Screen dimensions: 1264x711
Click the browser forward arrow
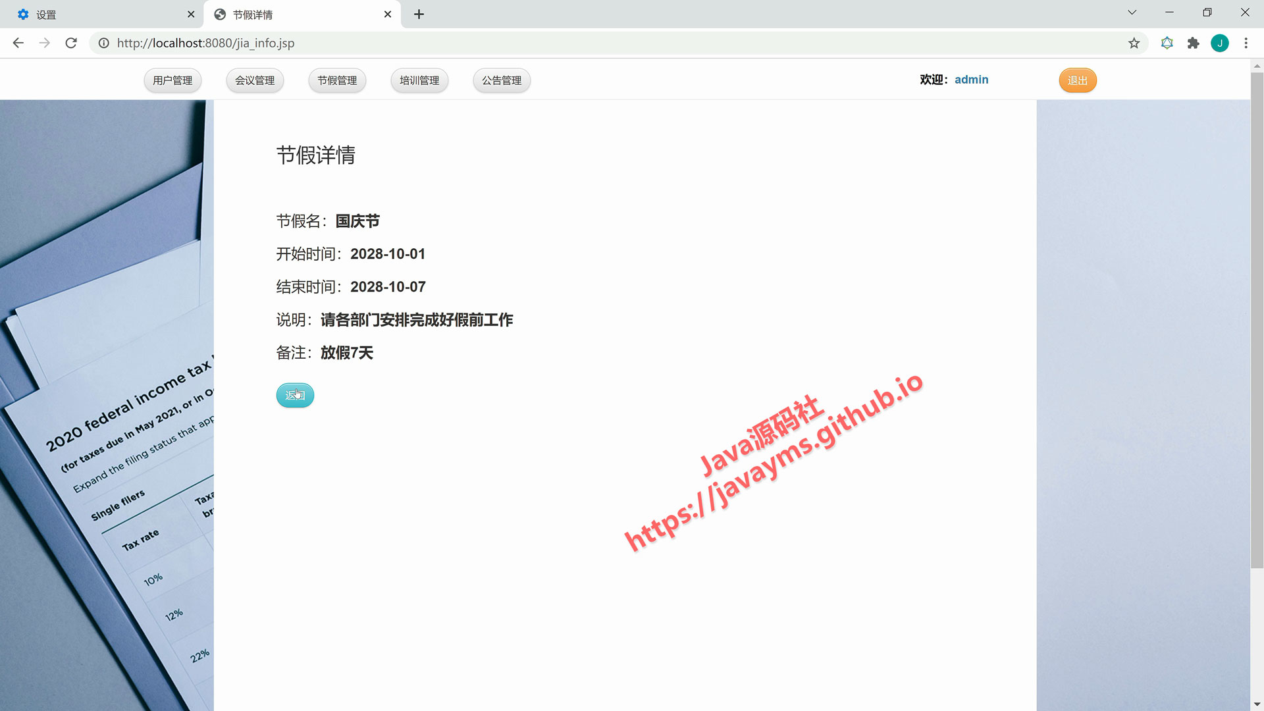coord(44,43)
